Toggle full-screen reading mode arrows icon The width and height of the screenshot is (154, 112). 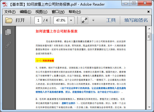[x=85, y=20]
